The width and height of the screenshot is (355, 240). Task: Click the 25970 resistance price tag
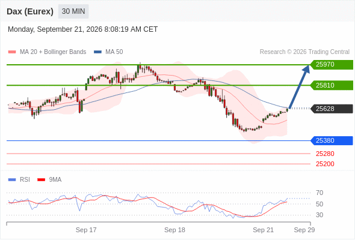(332, 65)
